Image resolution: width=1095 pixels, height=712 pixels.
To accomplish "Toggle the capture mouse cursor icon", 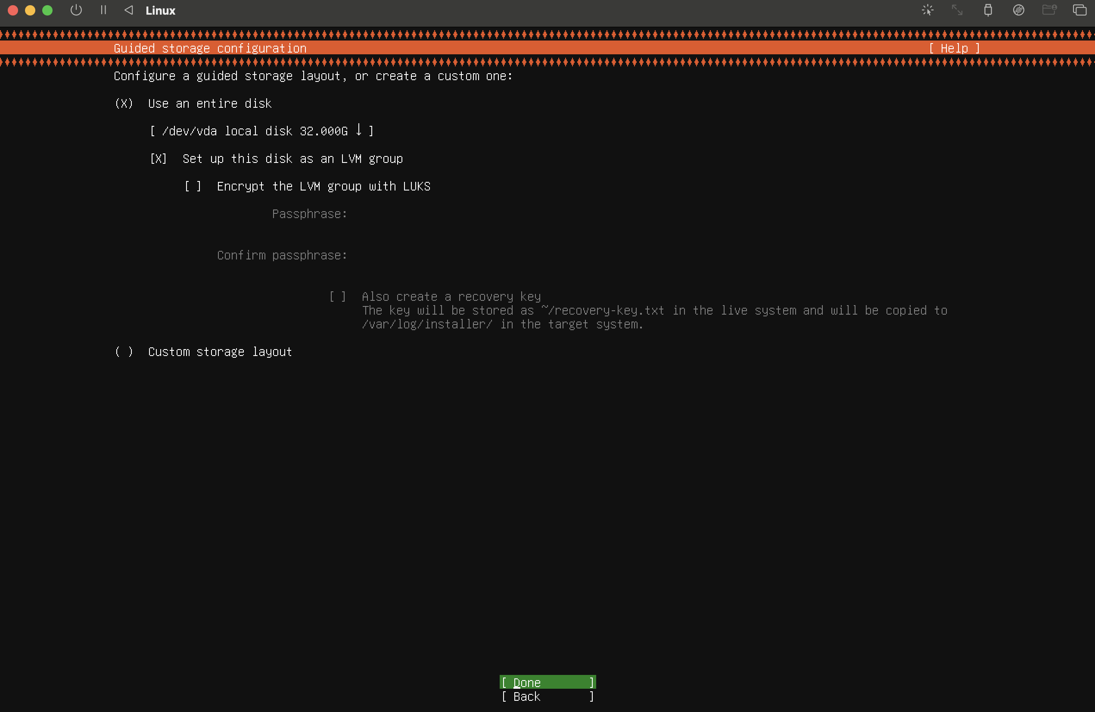I will [927, 10].
